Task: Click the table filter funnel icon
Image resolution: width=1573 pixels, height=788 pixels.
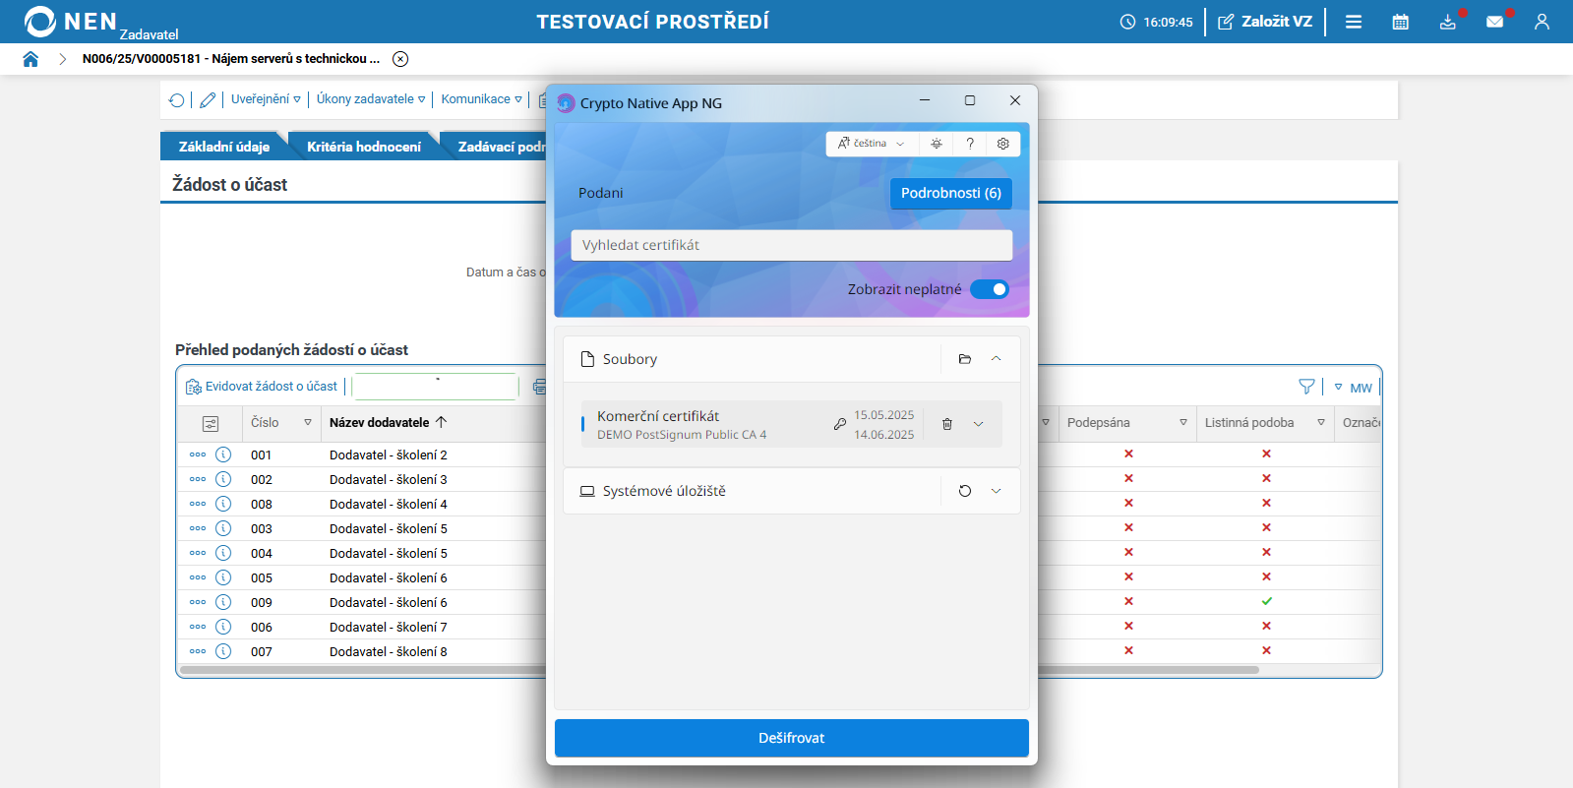Action: 1306,387
